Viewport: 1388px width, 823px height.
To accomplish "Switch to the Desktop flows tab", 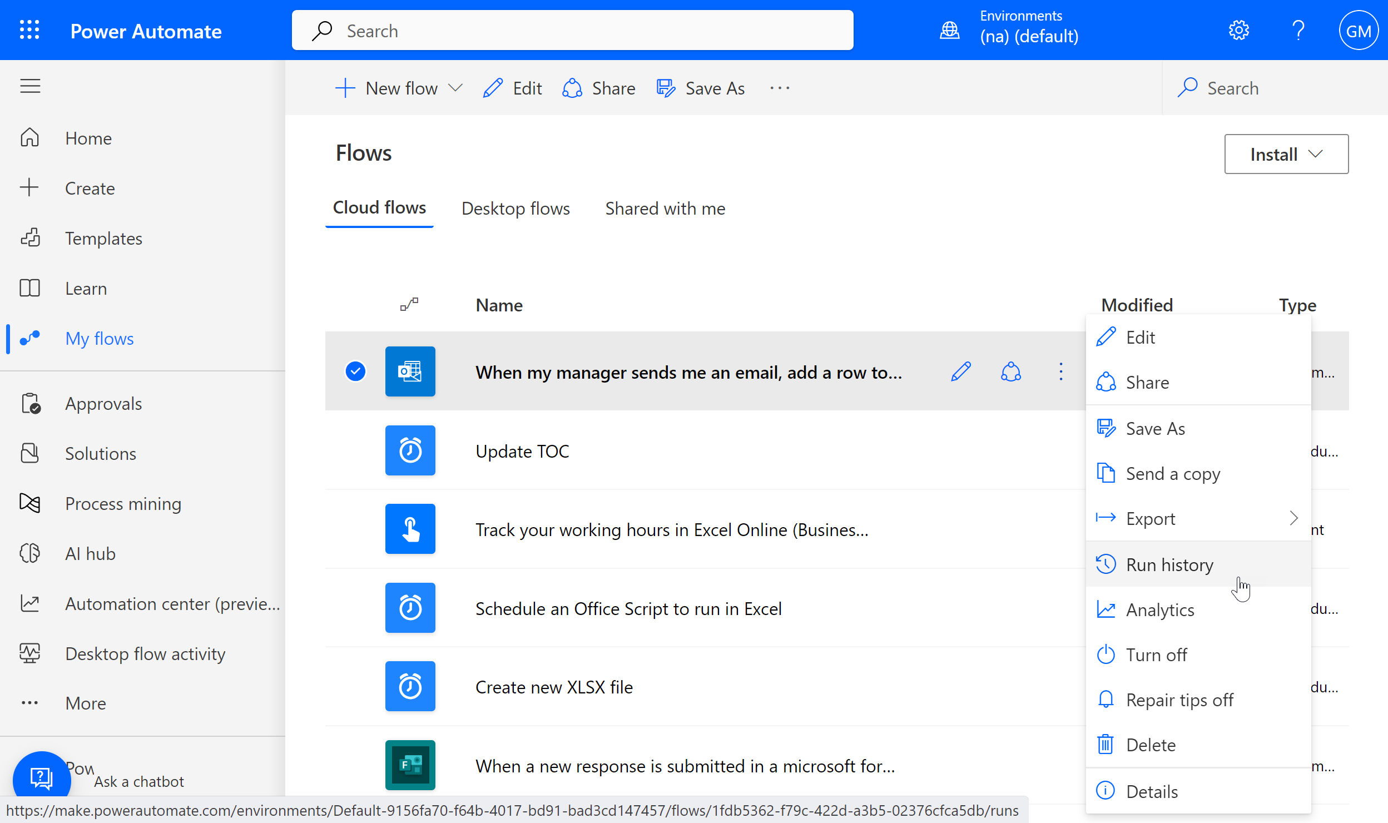I will pos(515,209).
